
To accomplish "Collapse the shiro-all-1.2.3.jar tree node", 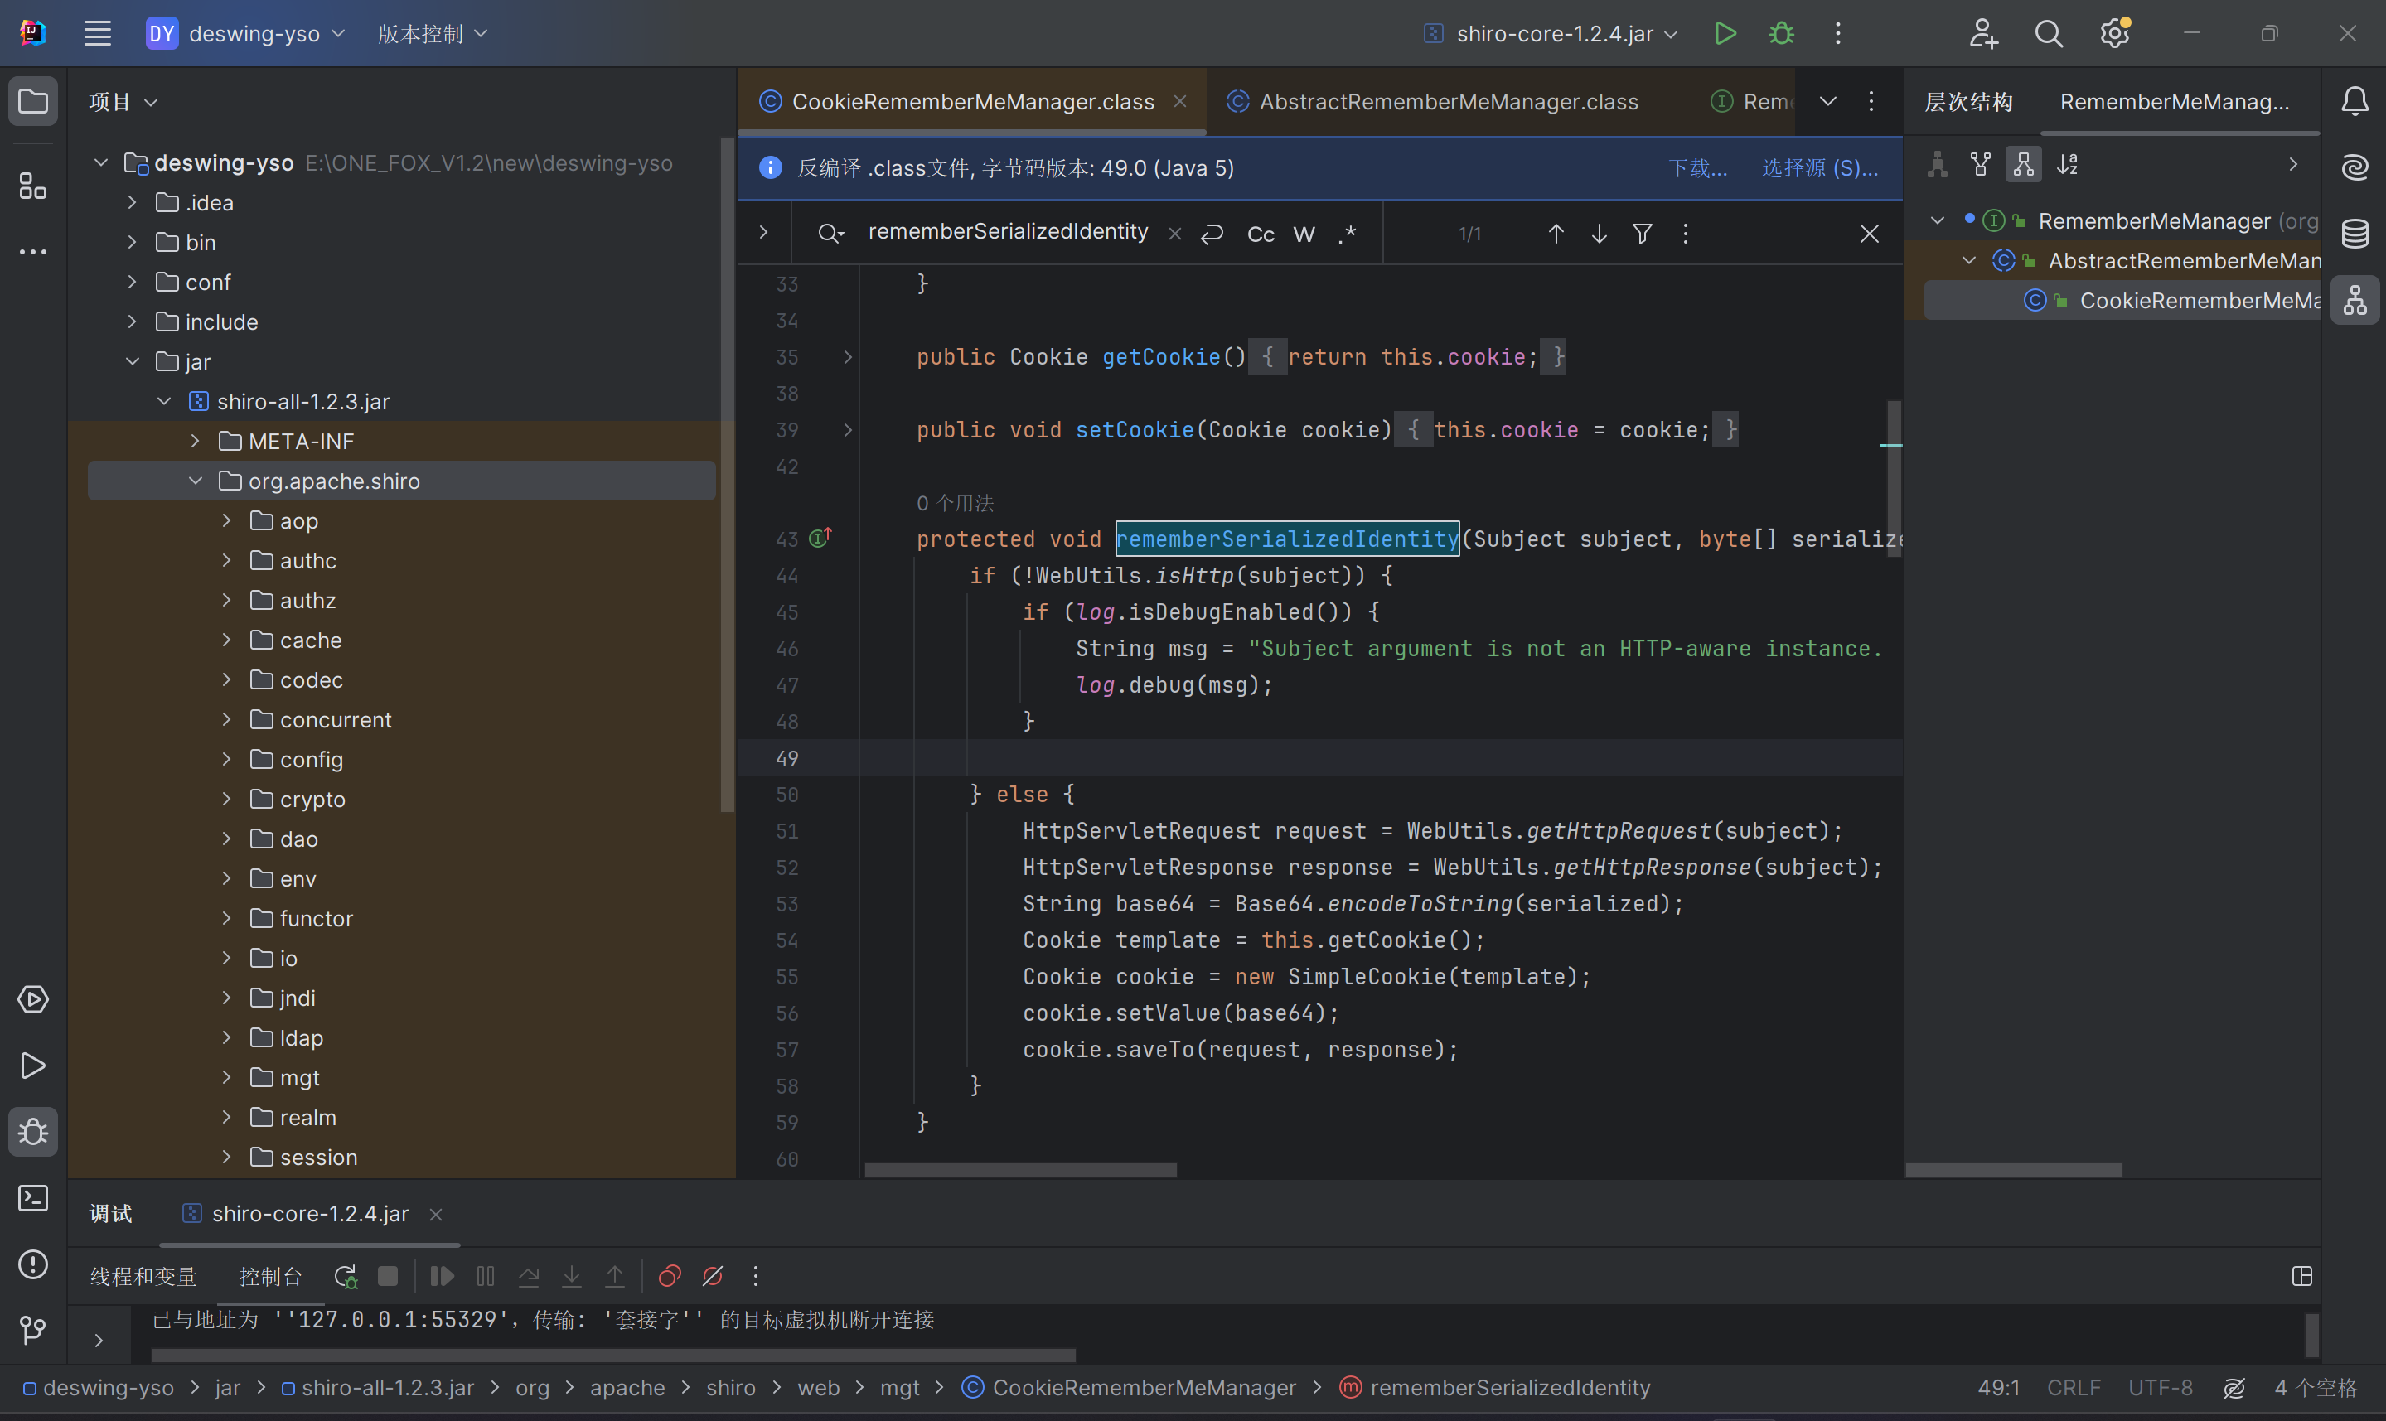I will [164, 401].
